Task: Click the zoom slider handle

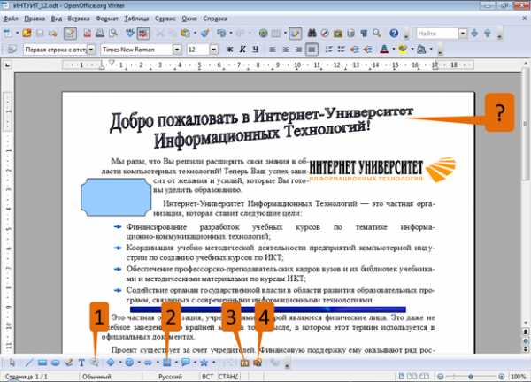Action: (x=471, y=376)
